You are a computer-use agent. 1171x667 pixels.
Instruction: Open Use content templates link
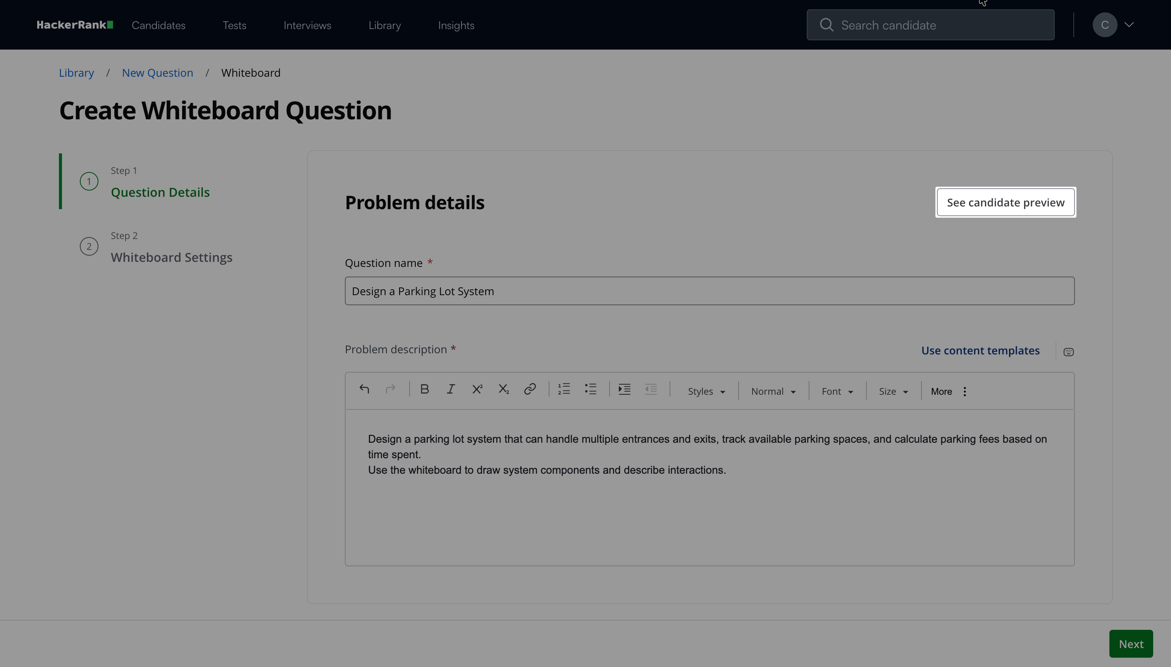(x=980, y=351)
